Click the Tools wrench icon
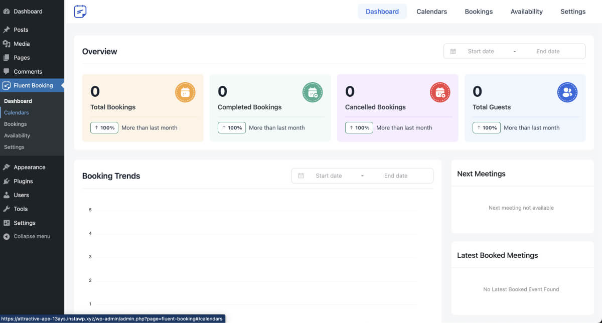Image resolution: width=602 pixels, height=323 pixels. point(7,209)
